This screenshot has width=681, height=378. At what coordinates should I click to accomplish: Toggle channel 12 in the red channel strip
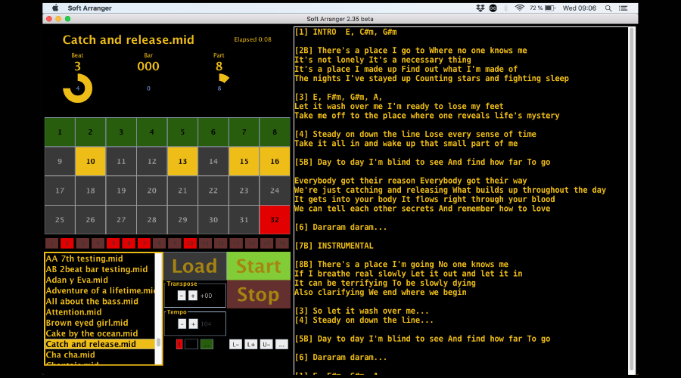(x=221, y=243)
